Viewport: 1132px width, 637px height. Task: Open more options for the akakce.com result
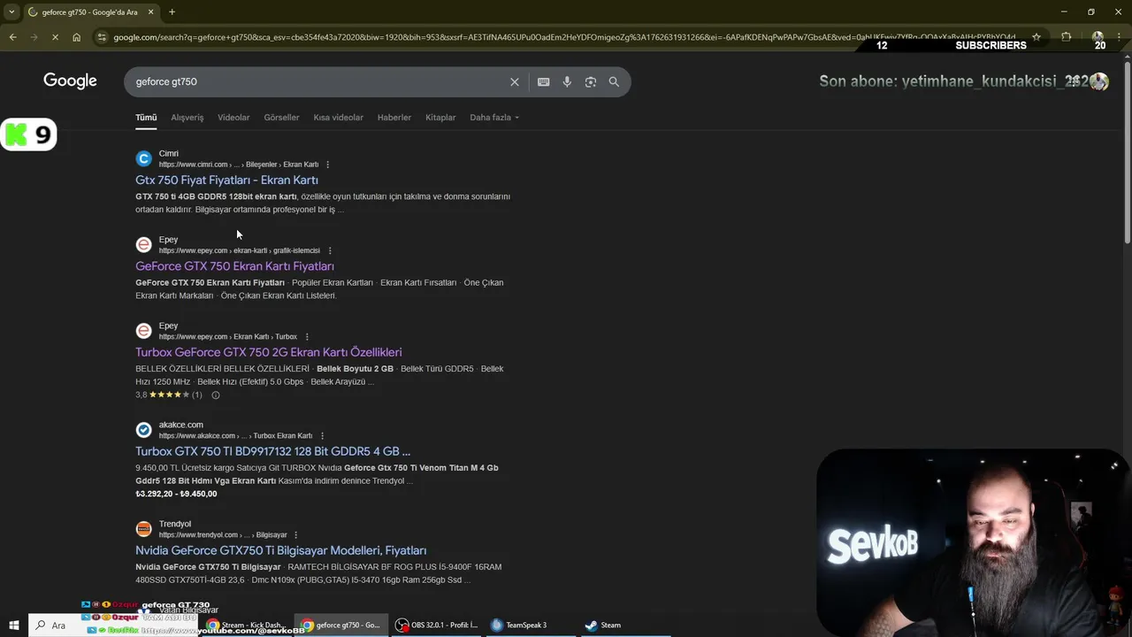pos(322,435)
